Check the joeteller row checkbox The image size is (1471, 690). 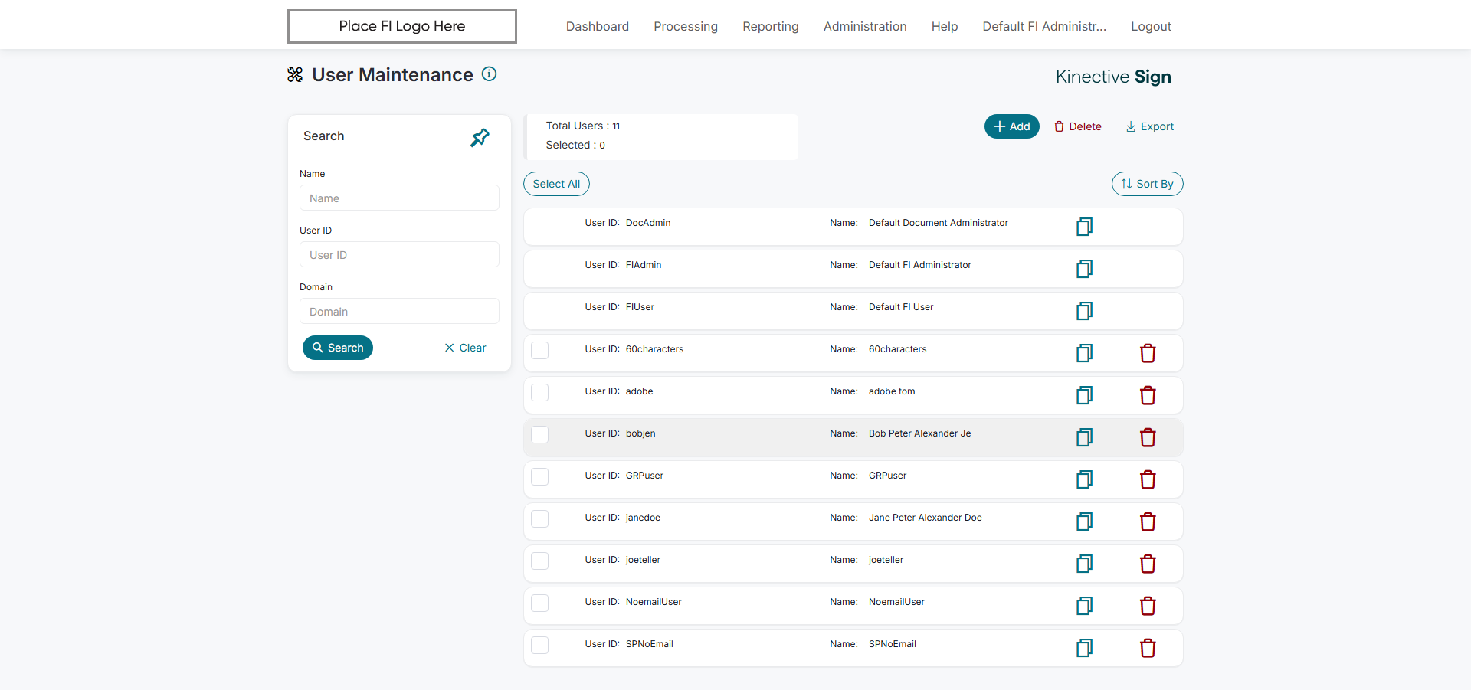pyautogui.click(x=540, y=561)
